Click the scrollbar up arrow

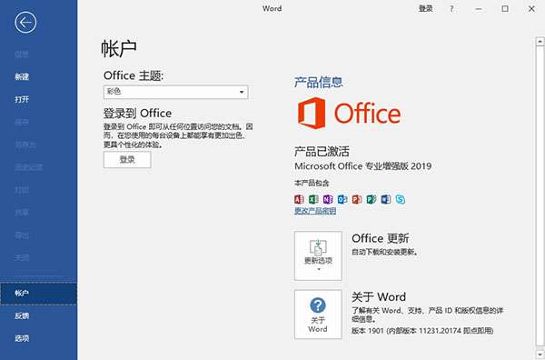[540, 42]
